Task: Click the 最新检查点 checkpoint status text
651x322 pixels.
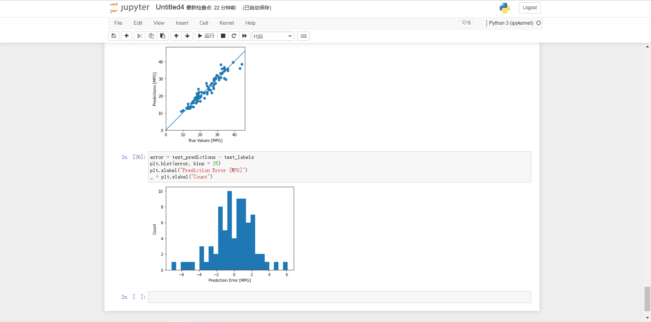Action: [211, 8]
